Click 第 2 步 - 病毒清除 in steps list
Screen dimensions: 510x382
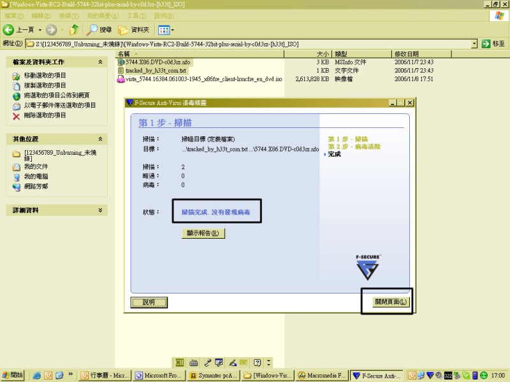tap(354, 146)
